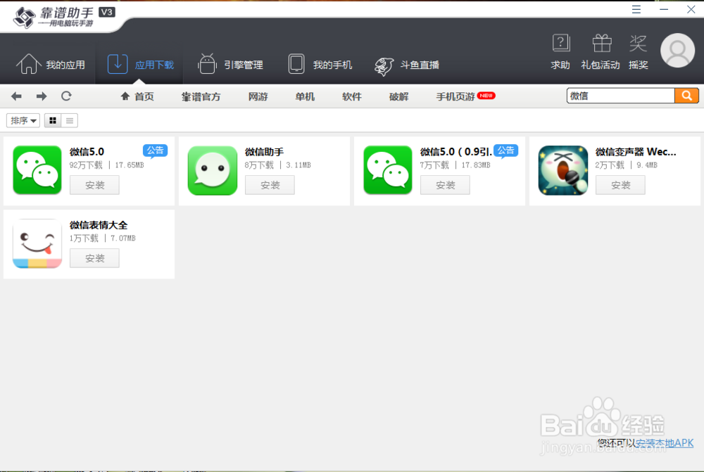Click the 靠谱助手 V3 logo
Screen dimensions: 704x472
point(64,17)
